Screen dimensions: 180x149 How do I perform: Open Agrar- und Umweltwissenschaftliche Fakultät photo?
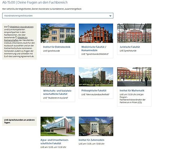click(58, 126)
